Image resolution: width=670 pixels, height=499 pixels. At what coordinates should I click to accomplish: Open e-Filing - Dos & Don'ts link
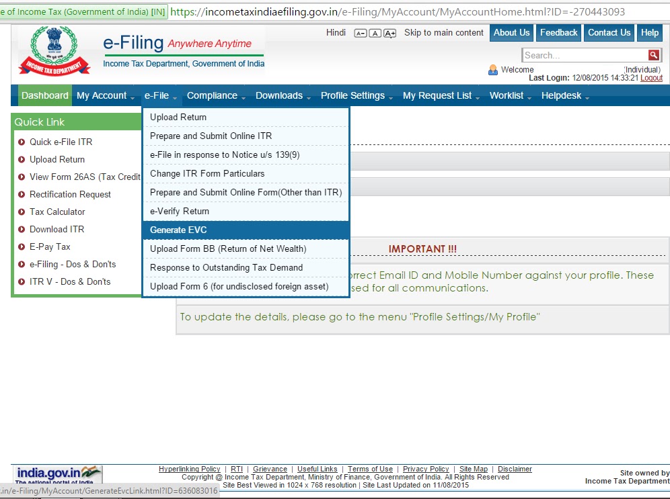point(72,265)
